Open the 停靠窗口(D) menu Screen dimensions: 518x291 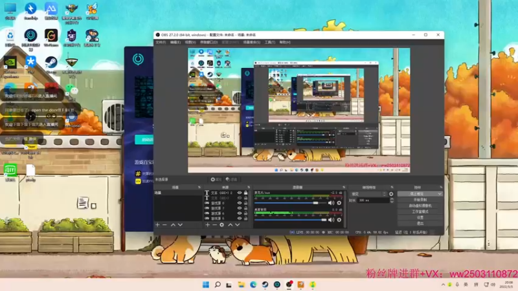pos(208,42)
